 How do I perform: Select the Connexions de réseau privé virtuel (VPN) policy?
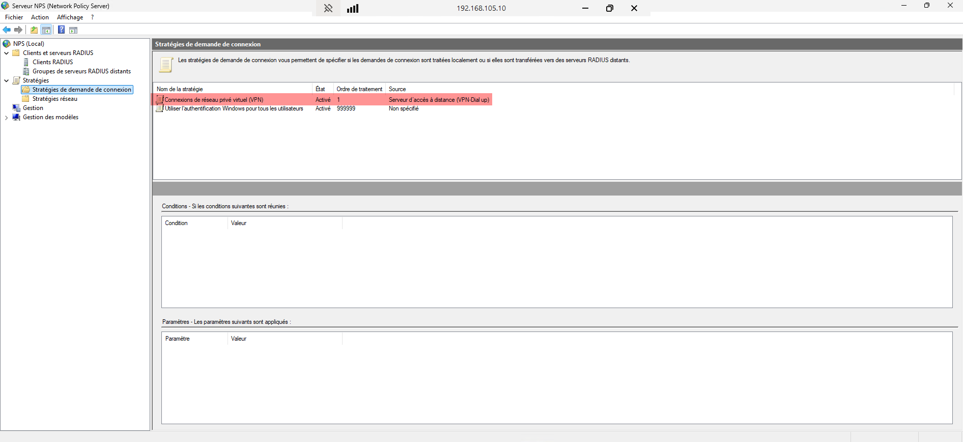pyautogui.click(x=214, y=100)
